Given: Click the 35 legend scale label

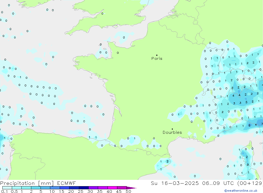Looking at the screenshot, I should 100,191.
